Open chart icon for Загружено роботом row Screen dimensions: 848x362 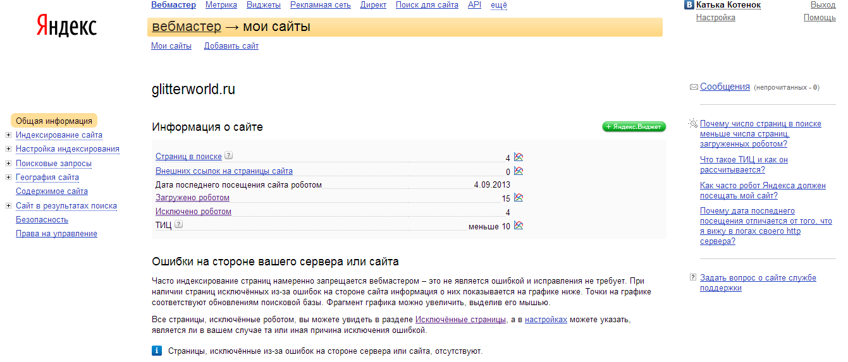[x=519, y=198]
